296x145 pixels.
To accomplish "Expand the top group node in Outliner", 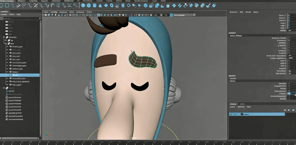I will [4, 37].
